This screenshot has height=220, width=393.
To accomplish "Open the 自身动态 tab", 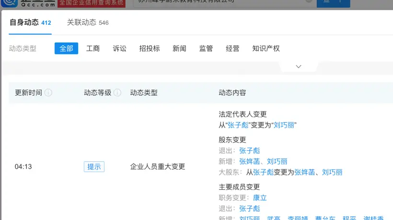I will click(x=30, y=22).
